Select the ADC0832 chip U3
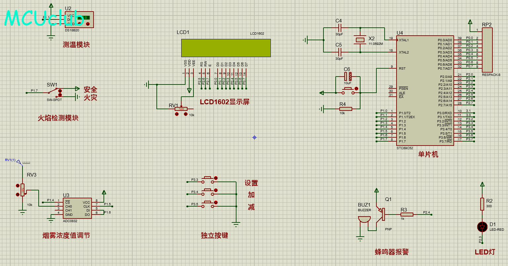The height and width of the screenshot is (266, 508). [x=77, y=208]
